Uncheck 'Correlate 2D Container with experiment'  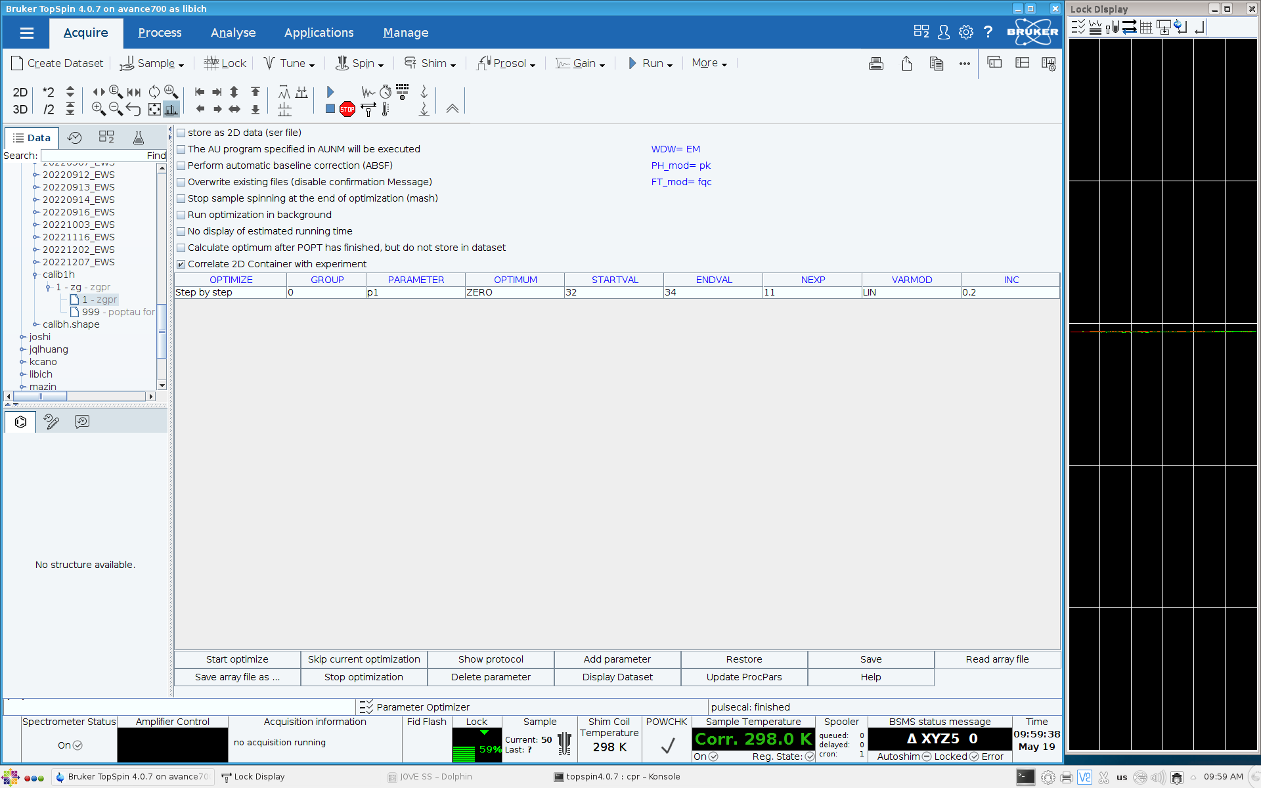181,264
